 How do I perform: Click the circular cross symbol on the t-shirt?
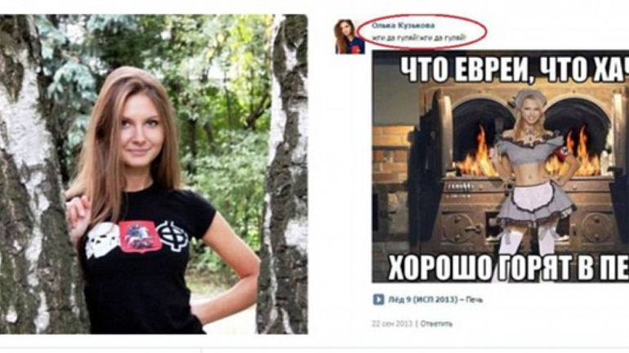coord(173,235)
